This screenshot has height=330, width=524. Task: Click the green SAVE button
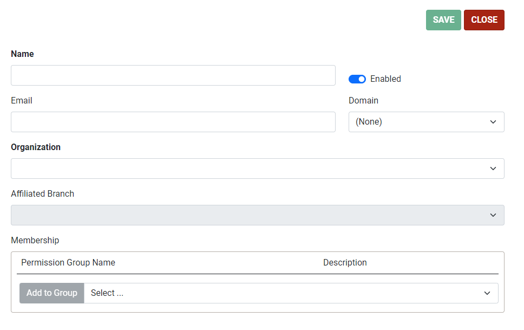tap(443, 20)
